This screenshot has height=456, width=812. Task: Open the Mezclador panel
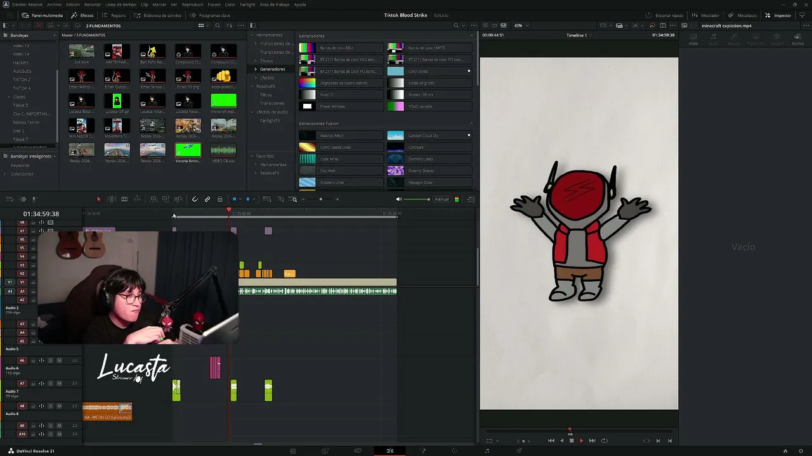pos(706,15)
